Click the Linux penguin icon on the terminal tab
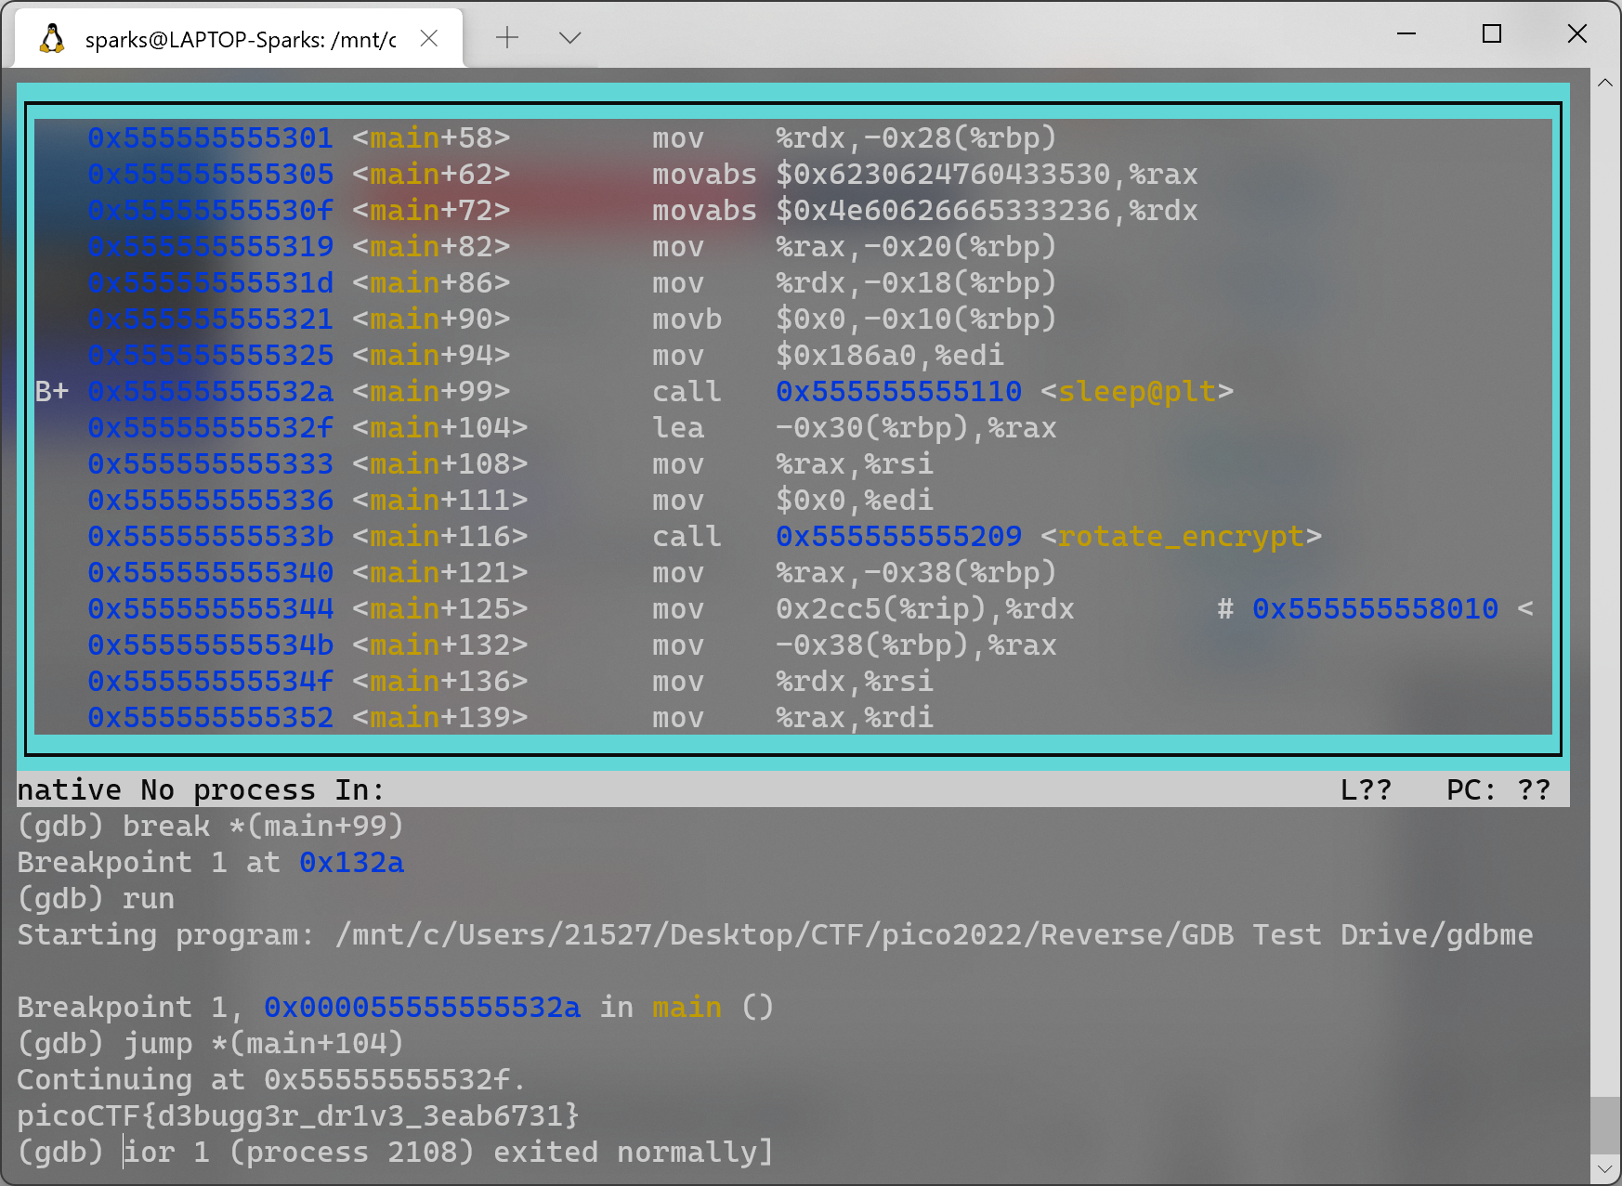1622x1186 pixels. click(x=52, y=37)
